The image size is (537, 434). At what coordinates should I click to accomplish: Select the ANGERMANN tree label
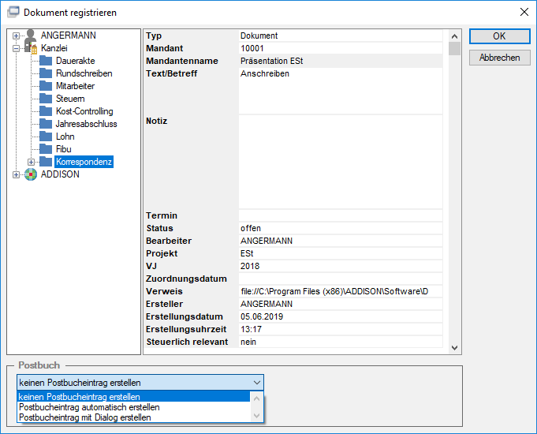69,36
